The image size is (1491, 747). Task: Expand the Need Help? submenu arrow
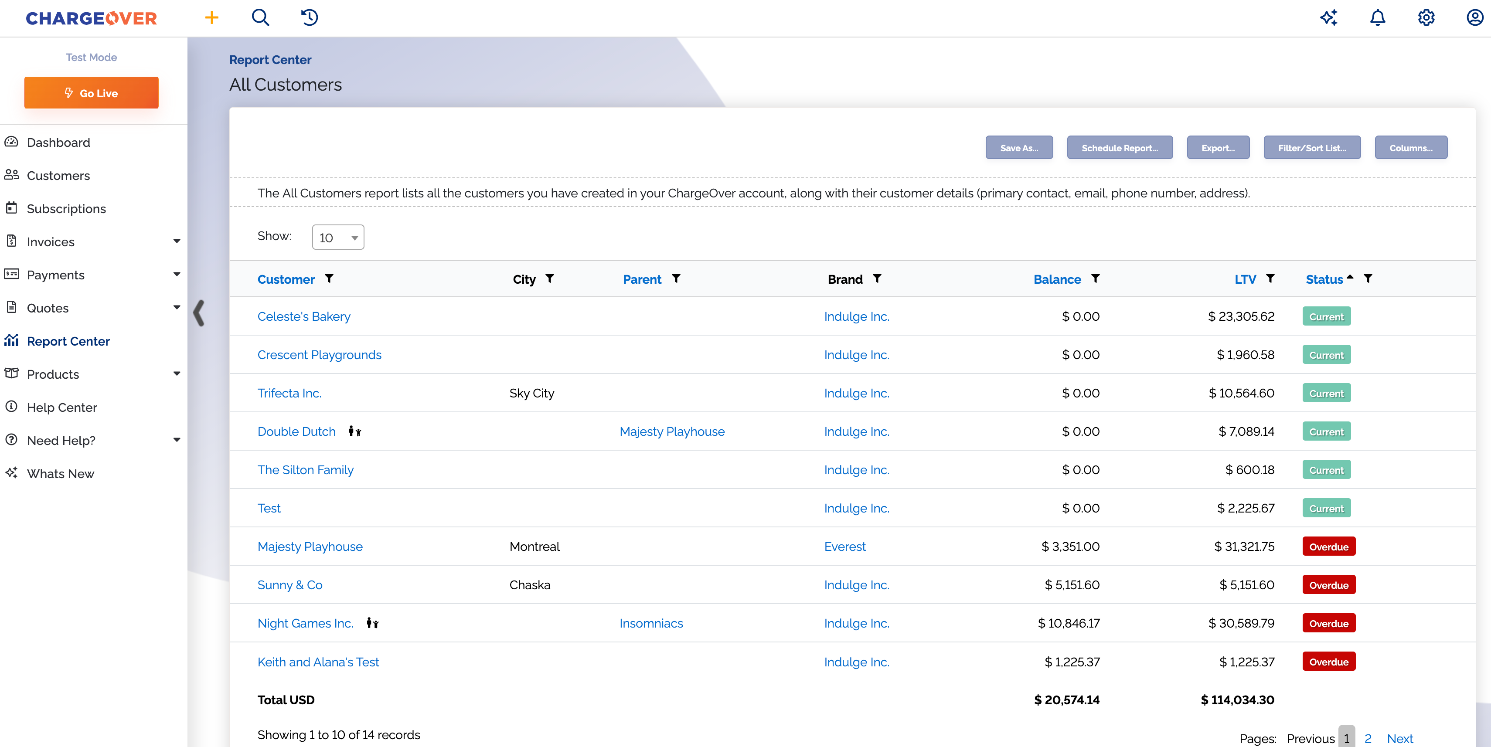(177, 440)
